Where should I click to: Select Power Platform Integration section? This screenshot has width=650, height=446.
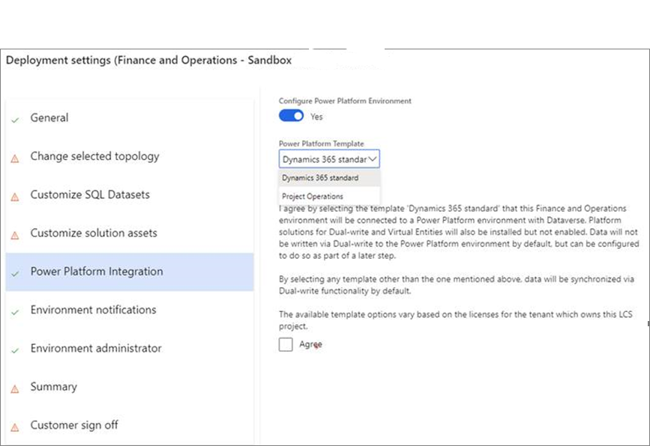pyautogui.click(x=130, y=272)
